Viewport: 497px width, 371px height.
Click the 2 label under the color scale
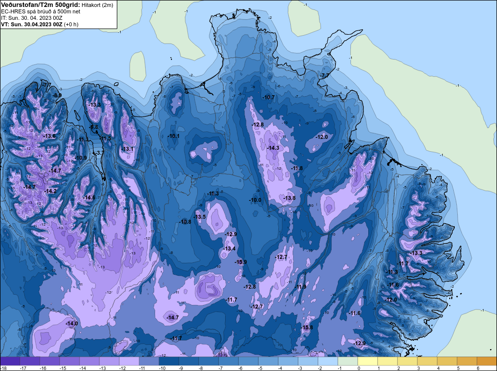tap(399, 368)
